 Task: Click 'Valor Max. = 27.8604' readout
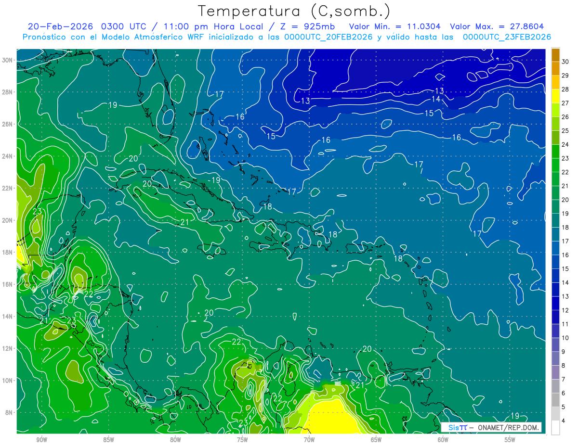497,26
